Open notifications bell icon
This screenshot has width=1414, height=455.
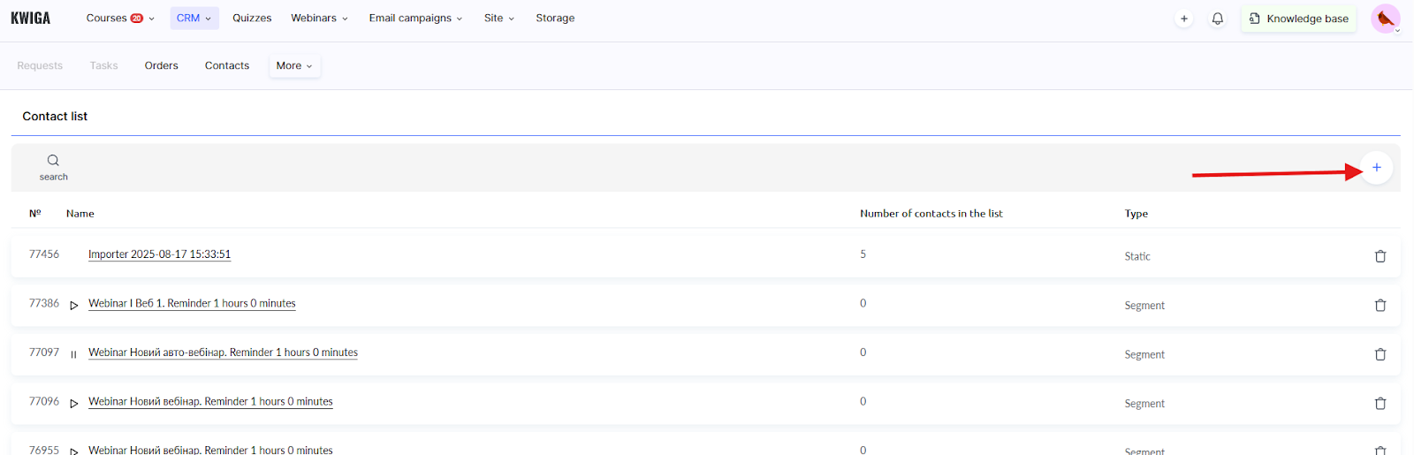[1217, 19]
